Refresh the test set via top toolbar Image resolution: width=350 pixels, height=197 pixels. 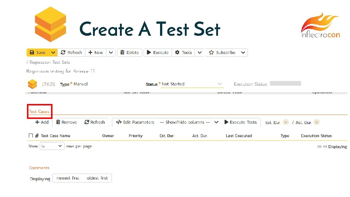tap(71, 53)
